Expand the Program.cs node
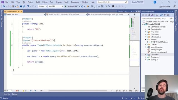Image resolution: width=178 pixels, height=100 pixels. point(145,57)
